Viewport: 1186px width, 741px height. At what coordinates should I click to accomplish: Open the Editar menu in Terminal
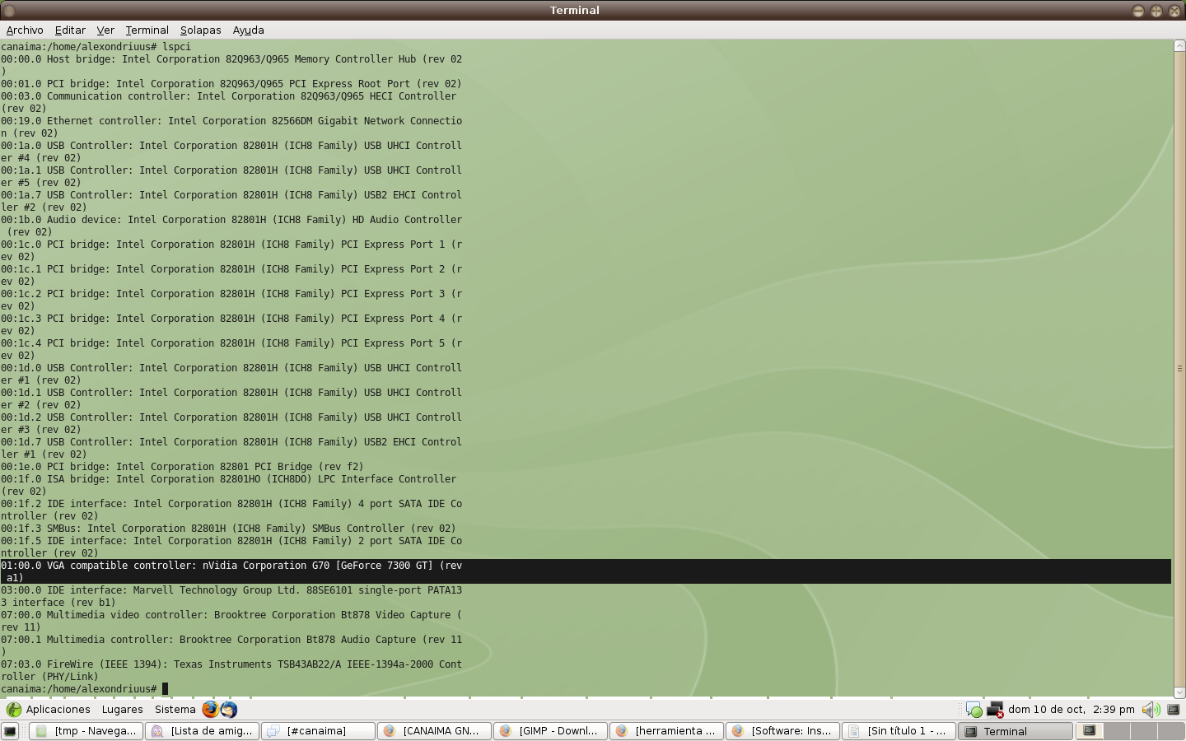70,30
